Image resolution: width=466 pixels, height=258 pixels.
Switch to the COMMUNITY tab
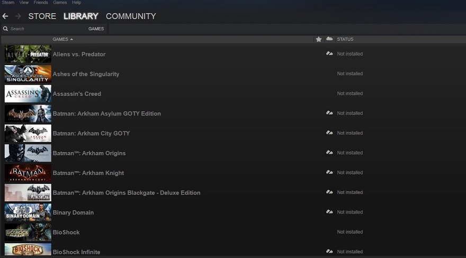[x=131, y=16]
